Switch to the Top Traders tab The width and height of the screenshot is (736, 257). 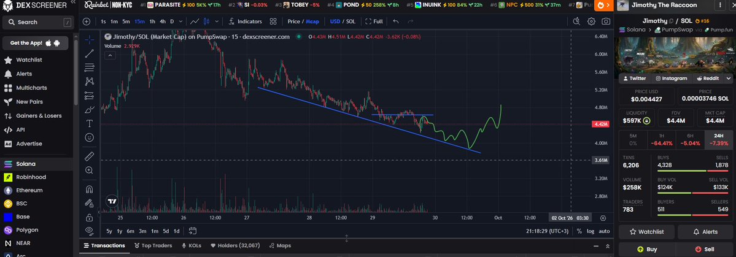coord(153,245)
